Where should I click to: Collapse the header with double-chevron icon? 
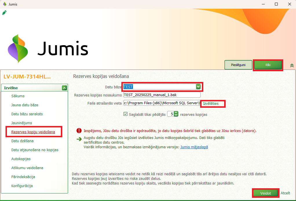(x=292, y=65)
